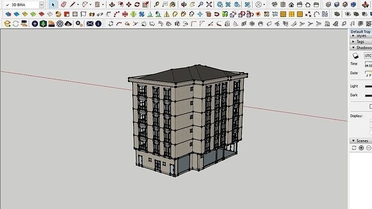The height and width of the screenshot is (209, 372).
Task: Expand the Arc tool dropdown arrow
Action: tap(90, 5)
